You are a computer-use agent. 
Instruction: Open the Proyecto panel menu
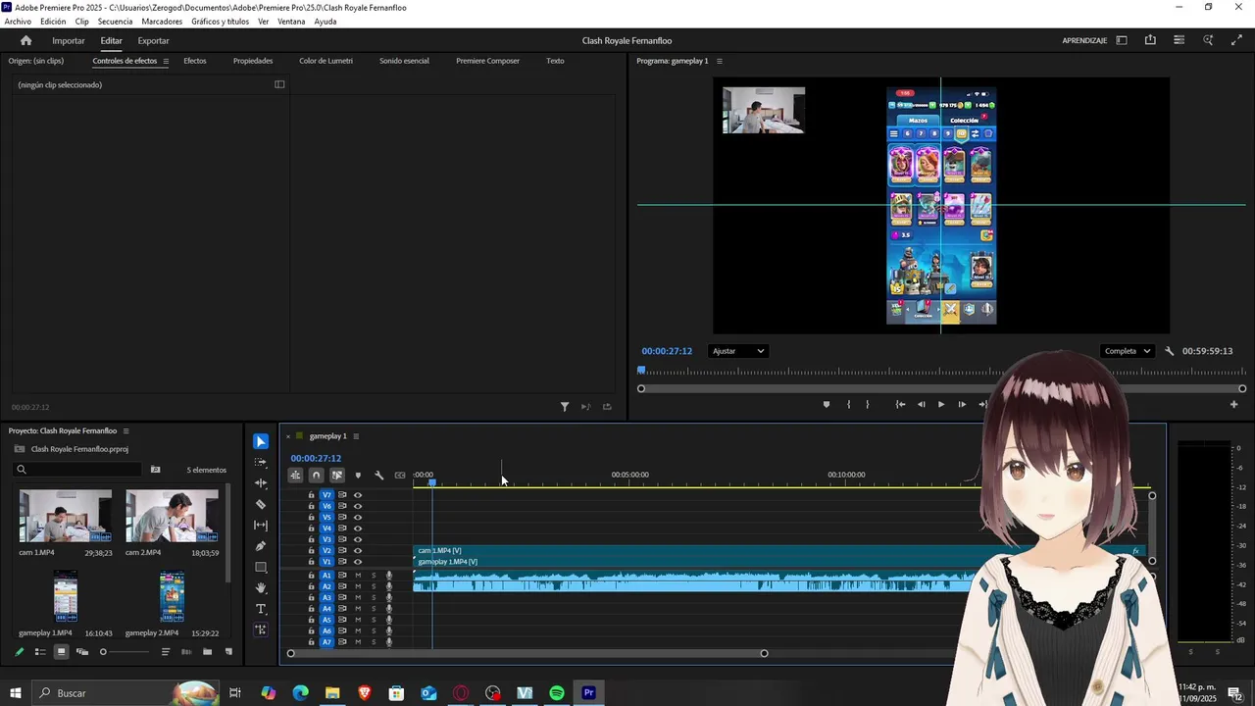tap(125, 430)
